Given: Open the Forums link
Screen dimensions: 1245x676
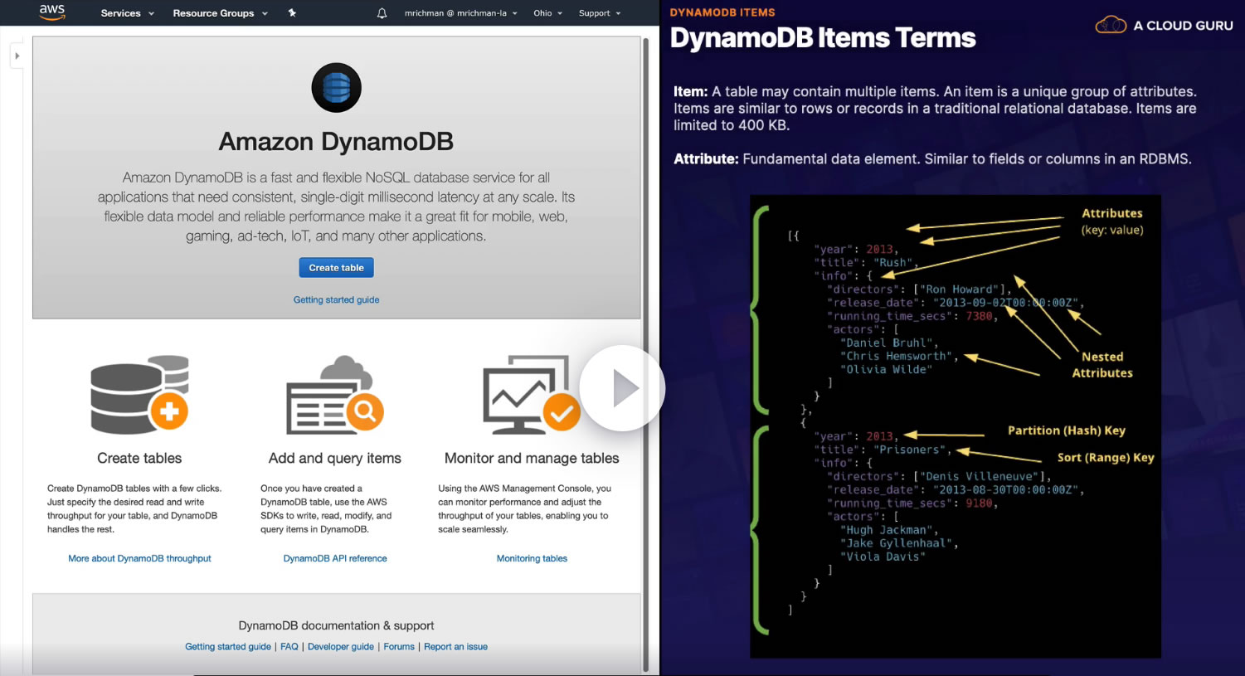Looking at the screenshot, I should tap(399, 647).
